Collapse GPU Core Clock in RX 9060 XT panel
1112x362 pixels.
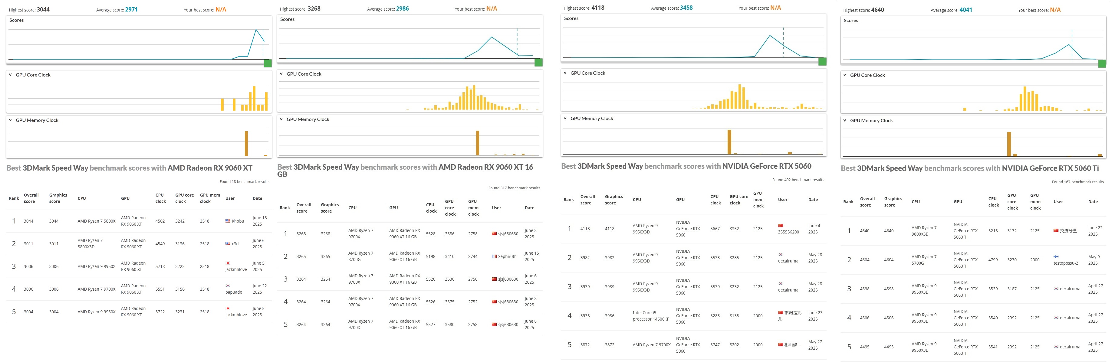tap(10, 75)
